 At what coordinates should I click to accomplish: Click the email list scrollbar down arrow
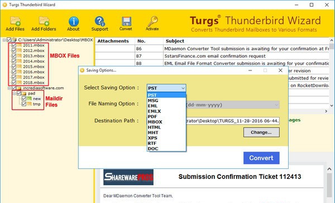point(332,106)
